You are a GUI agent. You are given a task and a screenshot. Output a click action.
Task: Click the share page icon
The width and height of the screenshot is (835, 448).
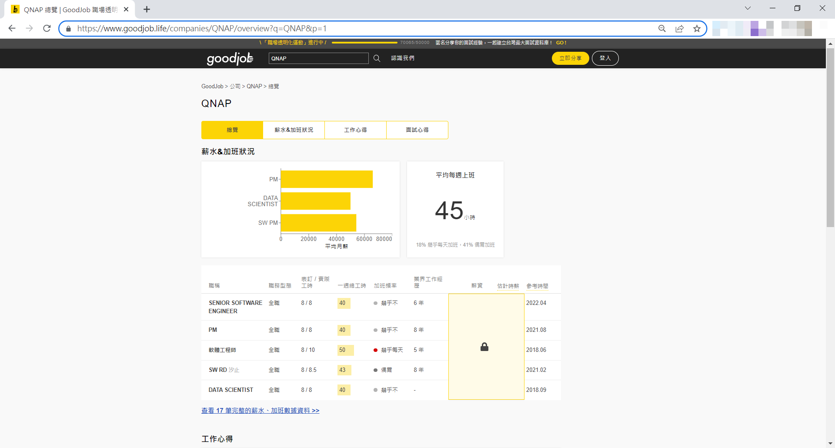click(x=679, y=28)
